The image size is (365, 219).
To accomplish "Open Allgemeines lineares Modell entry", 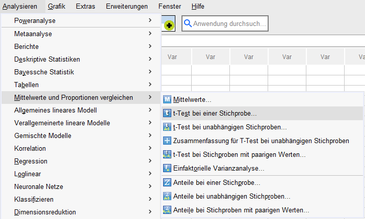I will click(81, 110).
